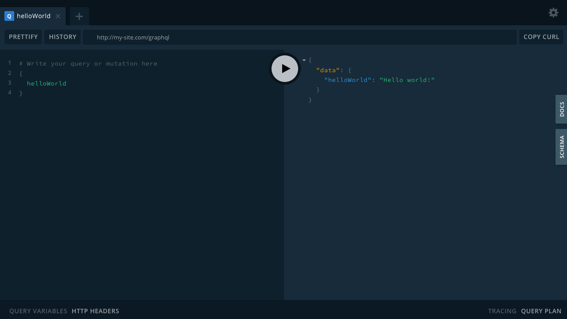Open the DOCS side panel
This screenshot has height=319, width=567.
[x=561, y=109]
